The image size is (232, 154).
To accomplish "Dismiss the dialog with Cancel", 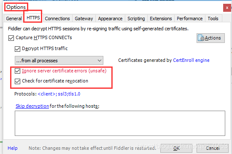I will pos(213,148).
